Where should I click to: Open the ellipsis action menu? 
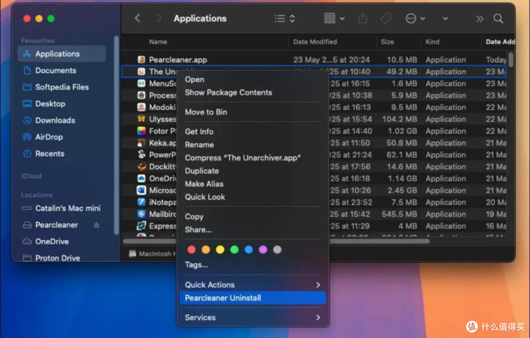tap(415, 19)
